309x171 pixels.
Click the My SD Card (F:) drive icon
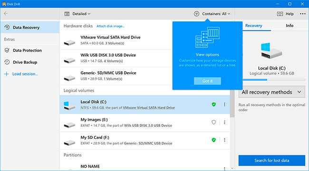(x=69, y=142)
